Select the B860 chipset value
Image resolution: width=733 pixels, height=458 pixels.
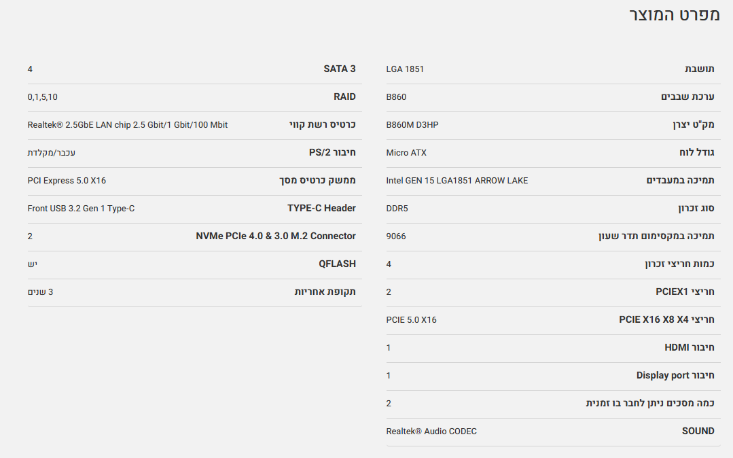click(x=396, y=97)
